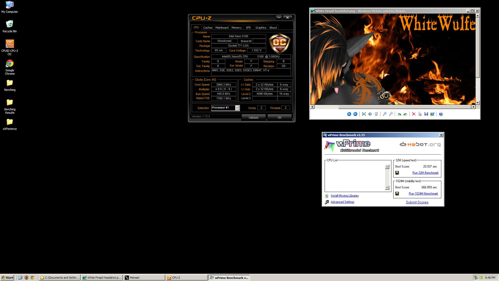Click the CPU tab in CPU-Z

click(196, 27)
